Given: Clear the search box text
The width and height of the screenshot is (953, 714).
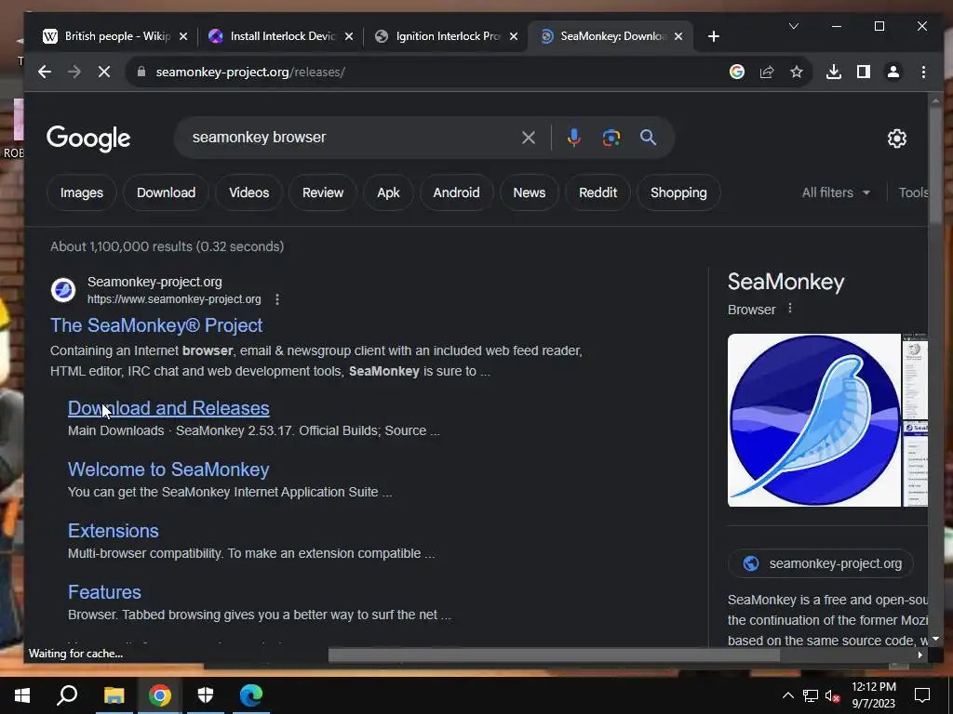Looking at the screenshot, I should [x=529, y=138].
